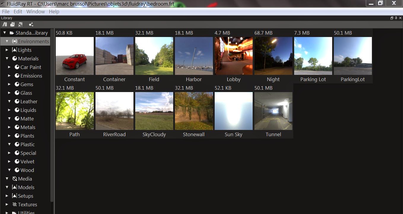Viewport: 403px width, 214px height.
Task: Collapse the Leather node arrow
Action: click(9, 101)
